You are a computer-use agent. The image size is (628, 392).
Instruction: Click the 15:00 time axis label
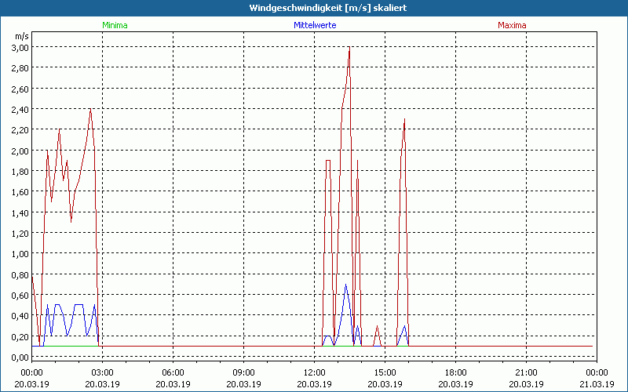point(385,372)
